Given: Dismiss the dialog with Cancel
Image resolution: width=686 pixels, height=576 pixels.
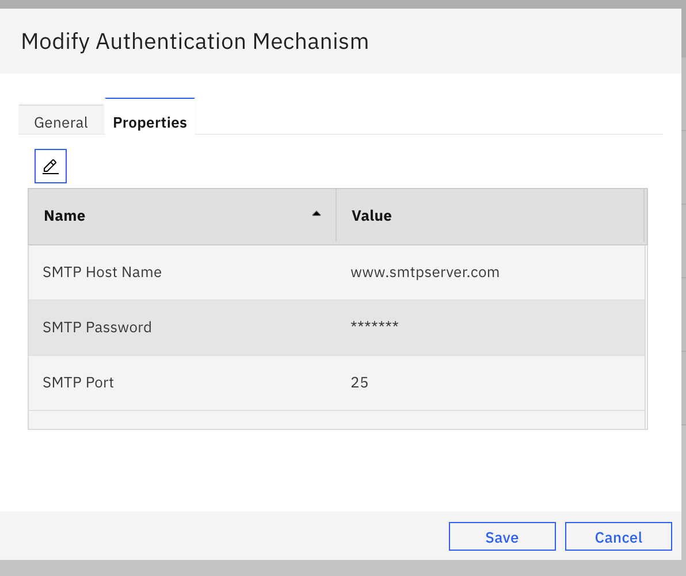Looking at the screenshot, I should pyautogui.click(x=618, y=537).
